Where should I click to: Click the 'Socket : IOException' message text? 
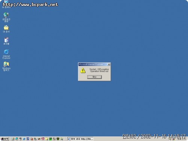pos(99,69)
